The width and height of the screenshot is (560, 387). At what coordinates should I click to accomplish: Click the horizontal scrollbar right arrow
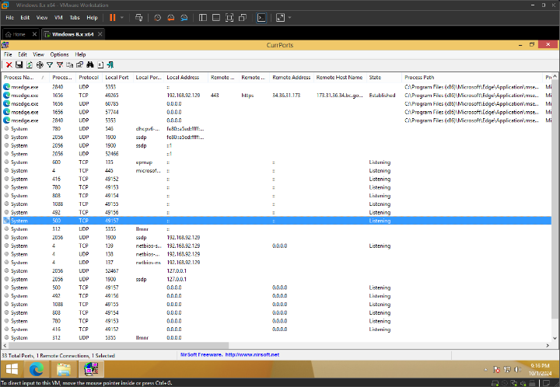tap(548, 346)
